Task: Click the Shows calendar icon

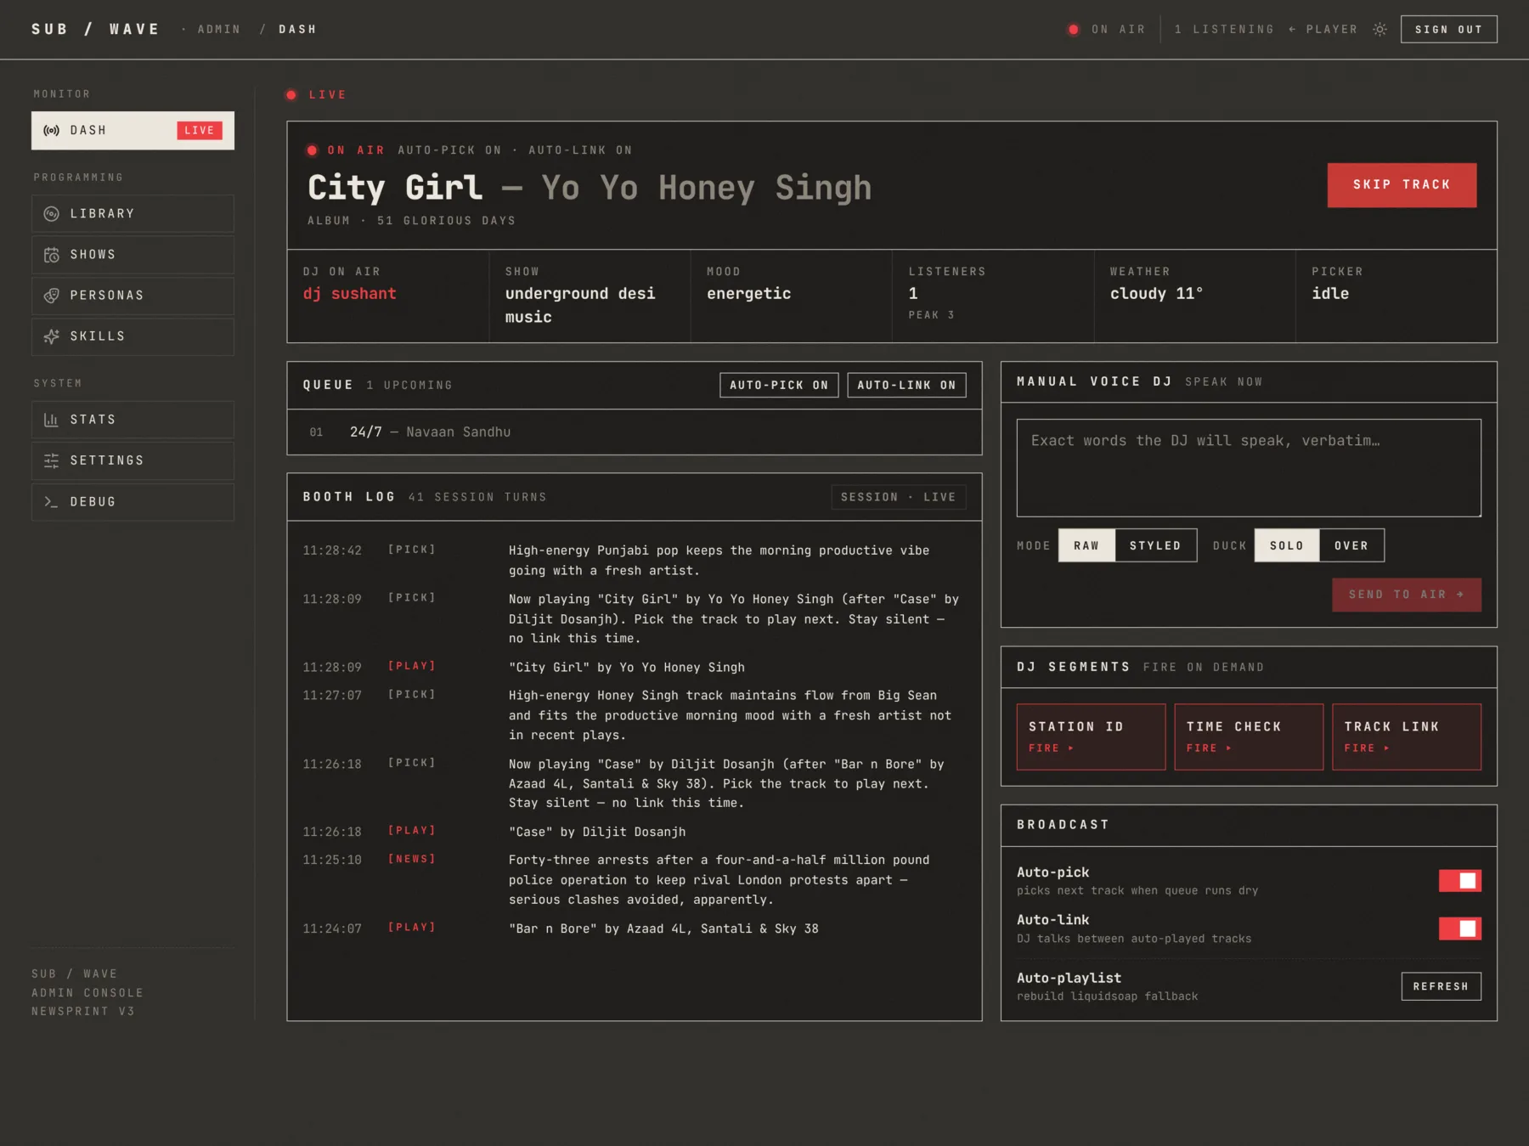Action: click(x=52, y=255)
